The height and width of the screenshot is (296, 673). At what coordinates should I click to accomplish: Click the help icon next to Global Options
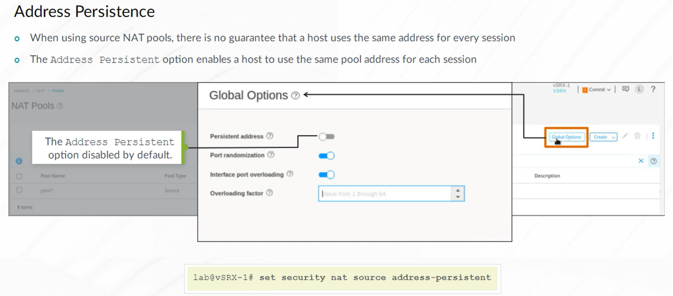pos(295,96)
